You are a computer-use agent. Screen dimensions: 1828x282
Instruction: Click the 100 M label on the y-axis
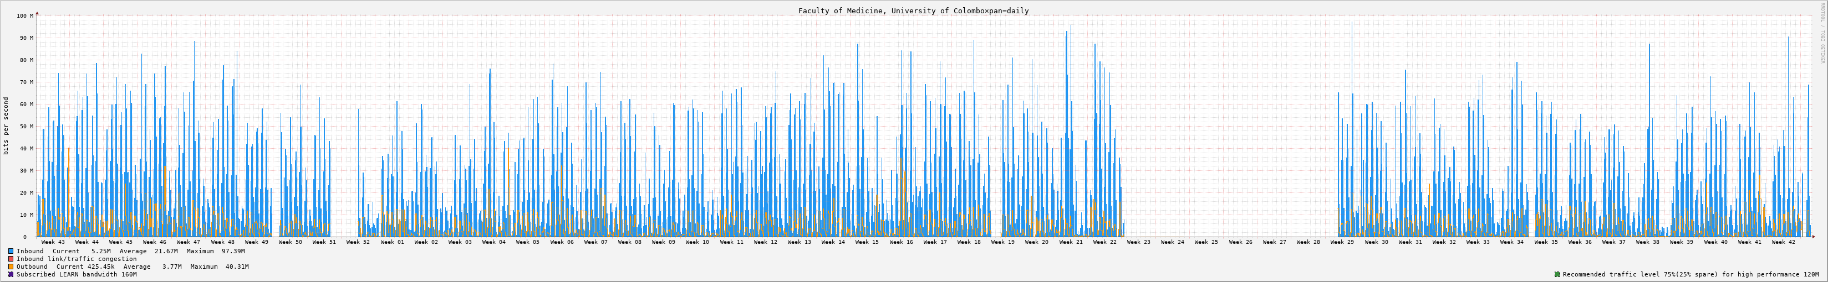(24, 15)
